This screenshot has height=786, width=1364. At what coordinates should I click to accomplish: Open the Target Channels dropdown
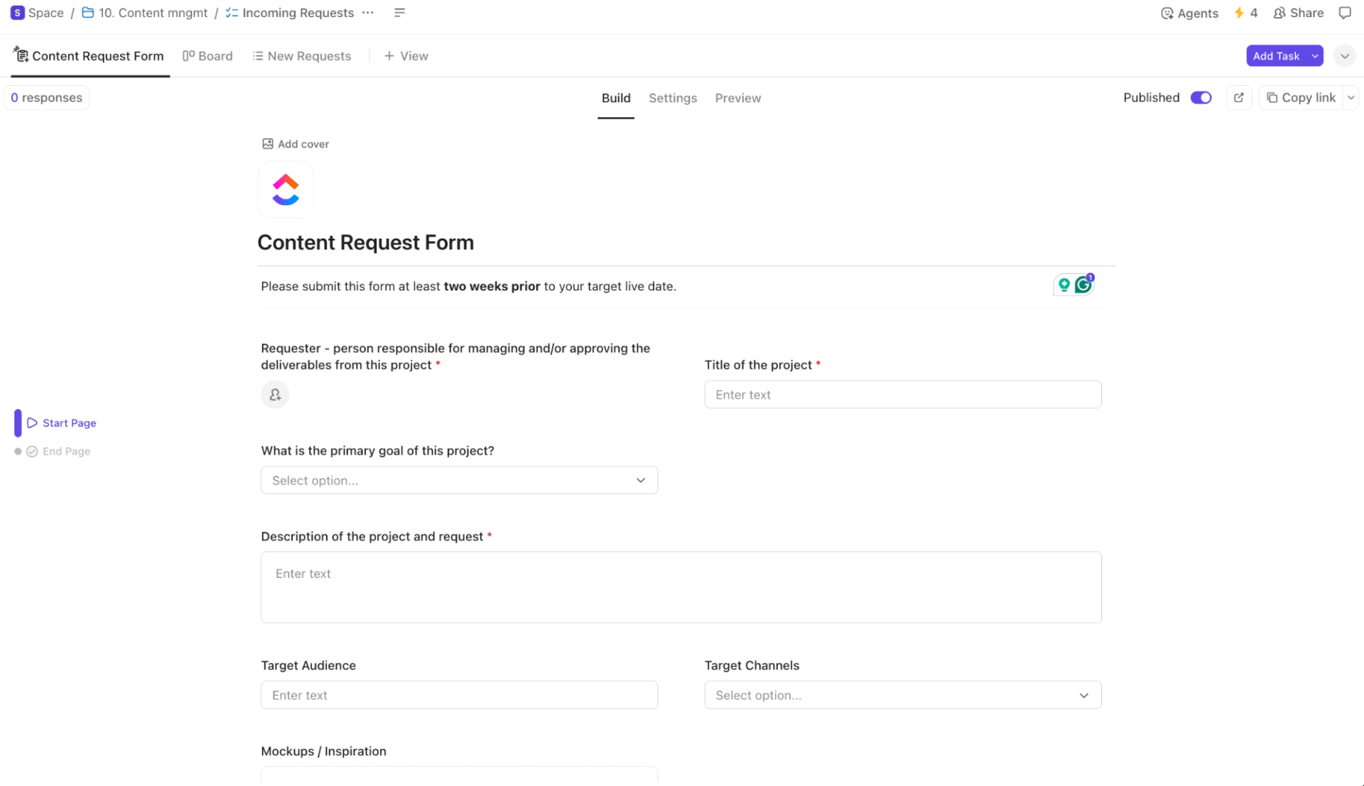(902, 694)
